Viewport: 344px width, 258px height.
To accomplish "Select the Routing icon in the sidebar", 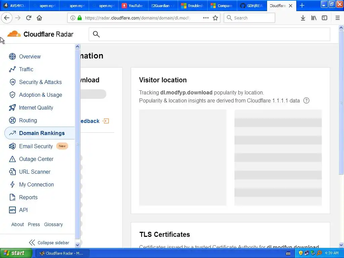I will [12, 120].
